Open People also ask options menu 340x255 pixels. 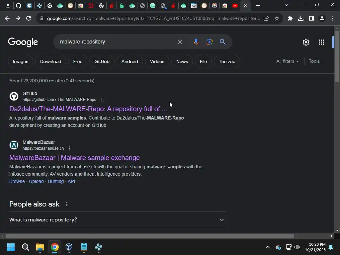pyautogui.click(x=67, y=204)
